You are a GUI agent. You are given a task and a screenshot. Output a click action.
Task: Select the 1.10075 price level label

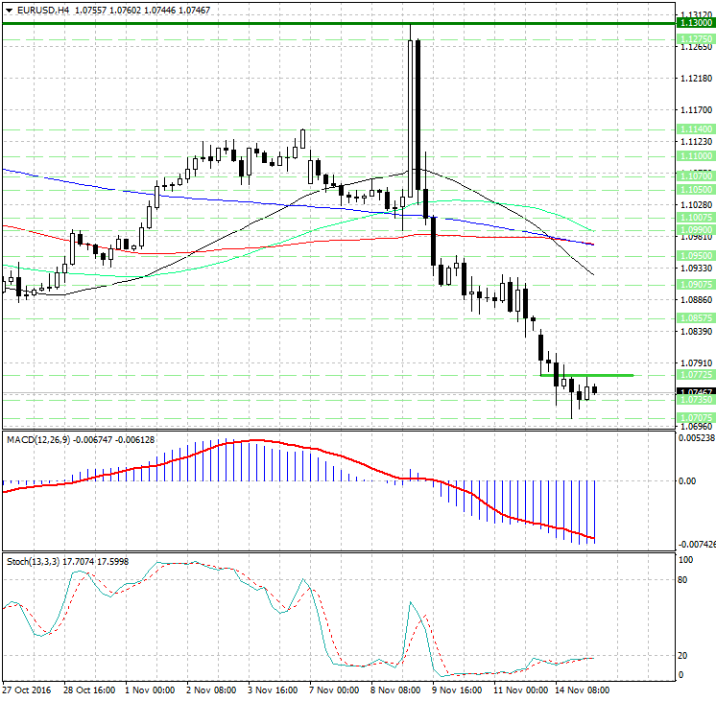click(x=696, y=218)
